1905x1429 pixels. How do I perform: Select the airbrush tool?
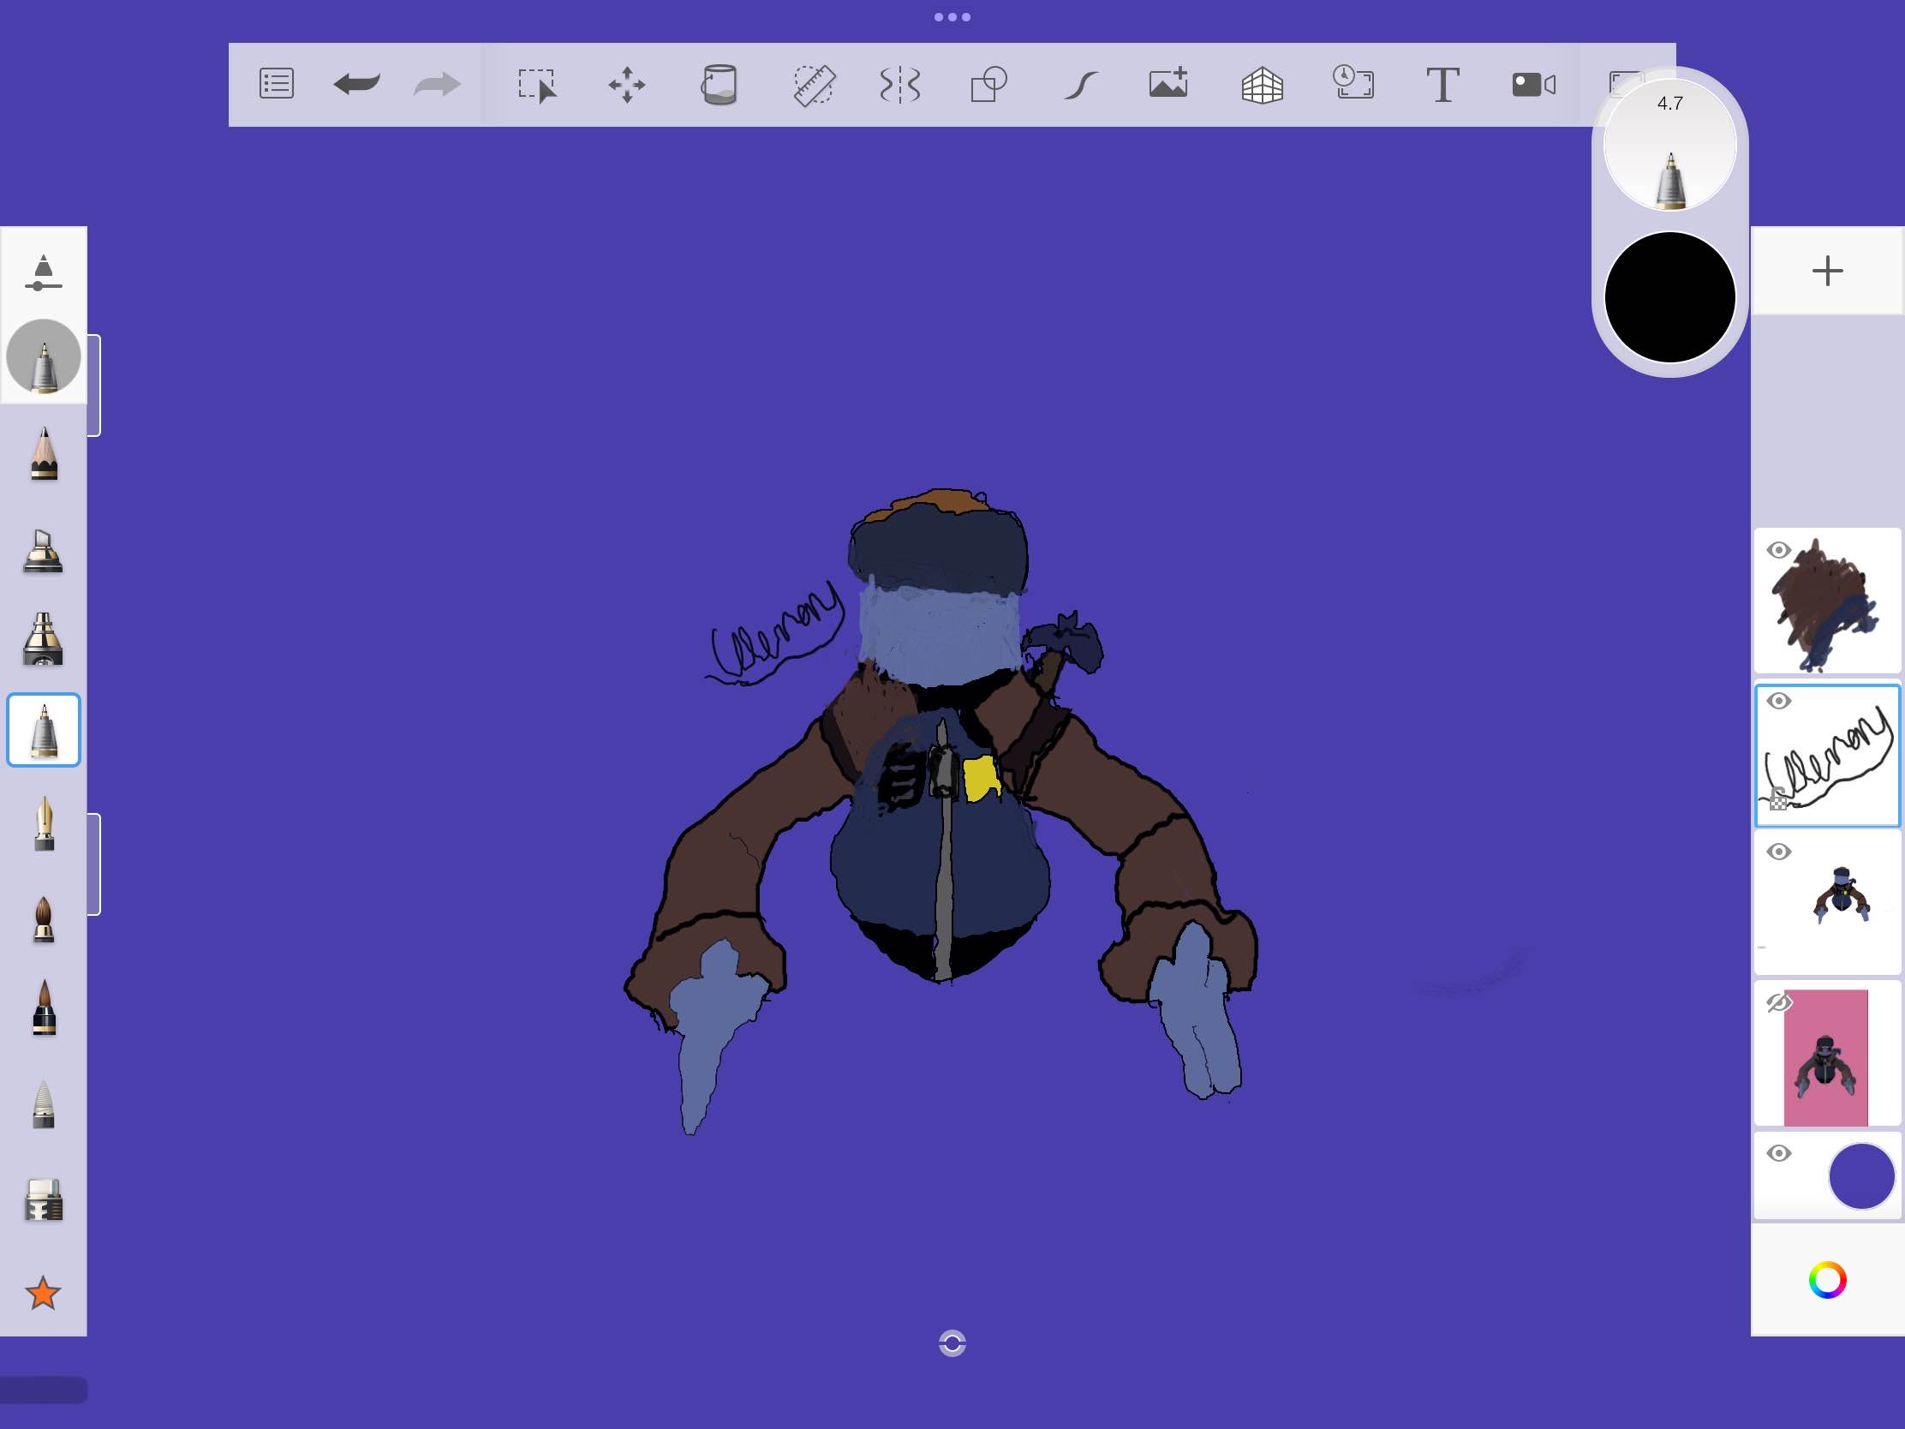[43, 639]
